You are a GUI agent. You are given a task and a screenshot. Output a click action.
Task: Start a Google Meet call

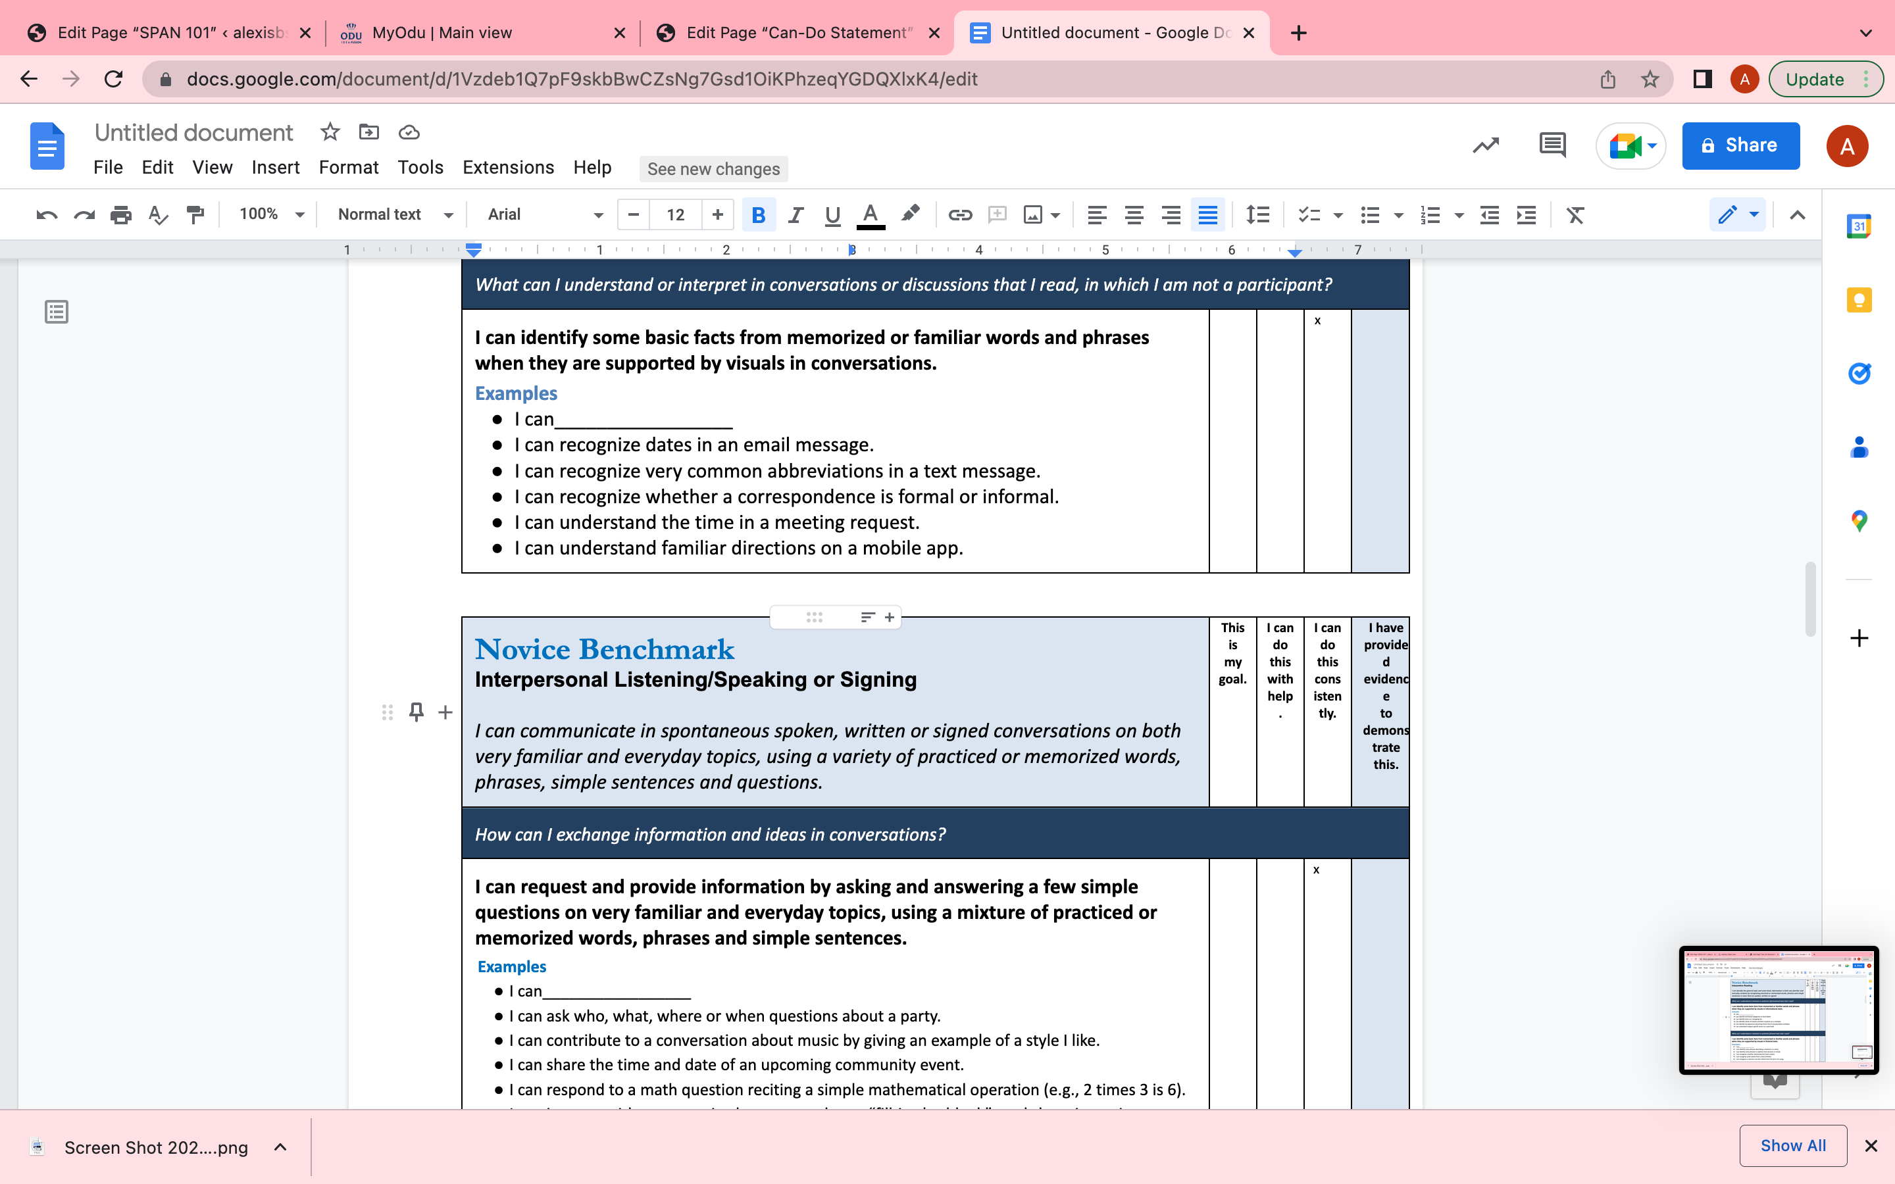coord(1631,145)
